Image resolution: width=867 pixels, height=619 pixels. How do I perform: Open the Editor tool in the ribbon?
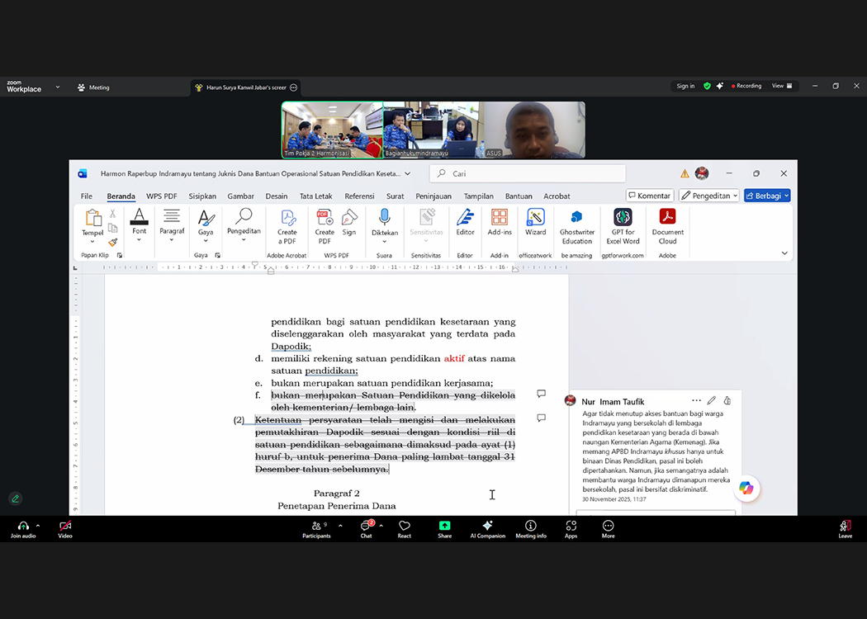pyautogui.click(x=466, y=218)
